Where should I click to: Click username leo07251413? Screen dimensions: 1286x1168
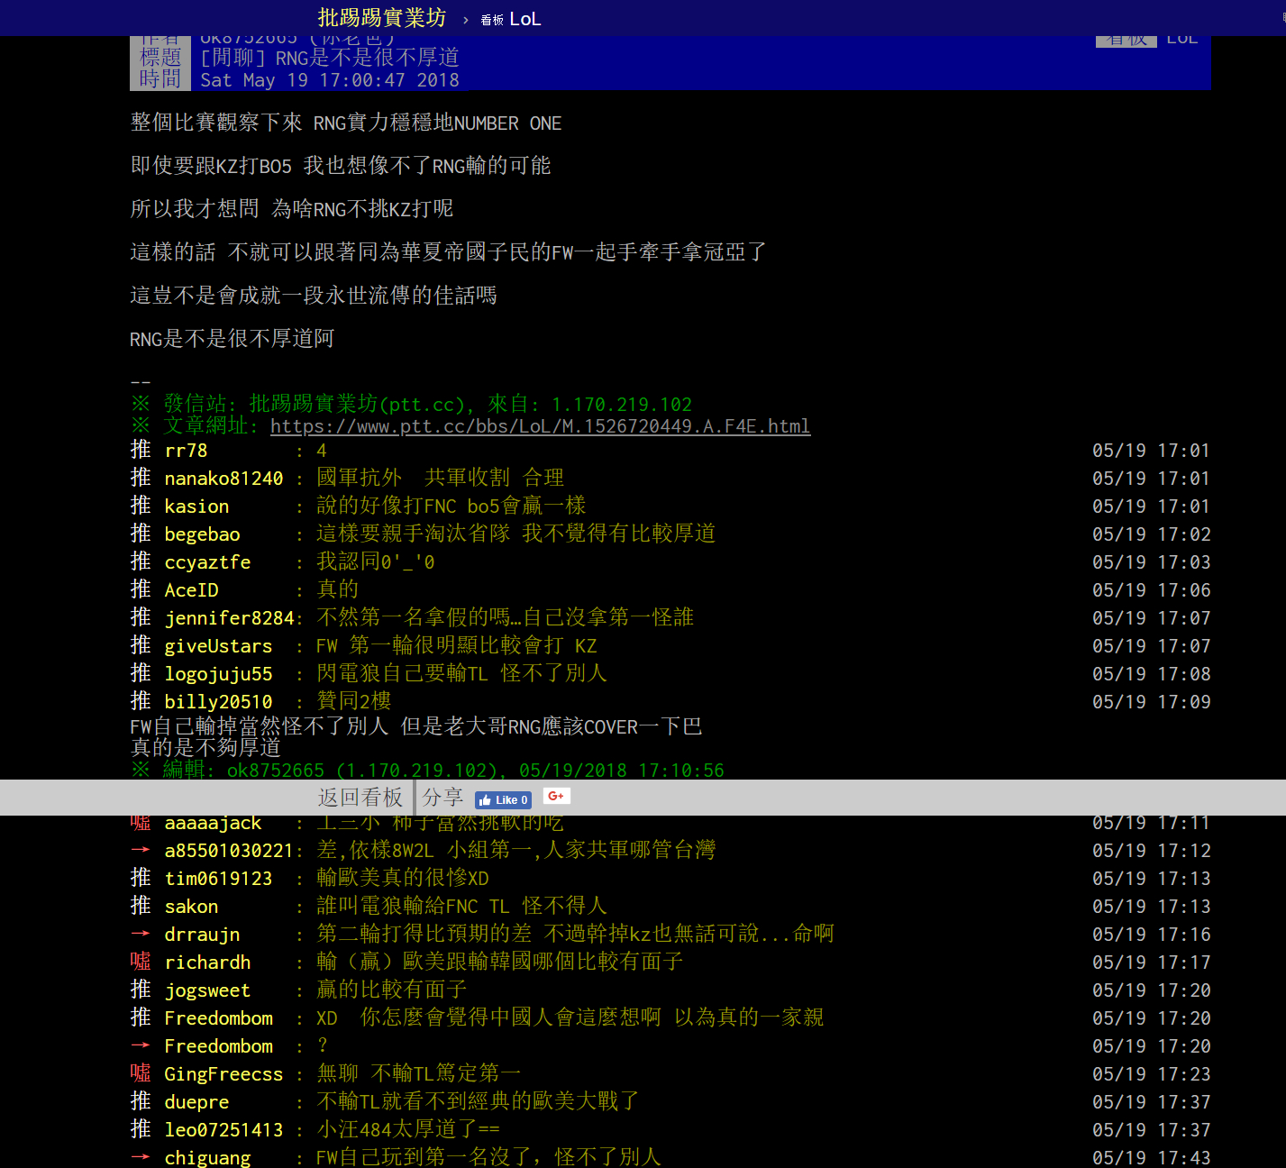tap(223, 1130)
